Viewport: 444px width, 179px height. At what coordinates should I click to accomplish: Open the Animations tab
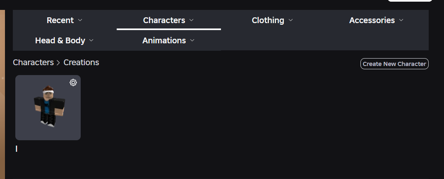[x=164, y=40]
